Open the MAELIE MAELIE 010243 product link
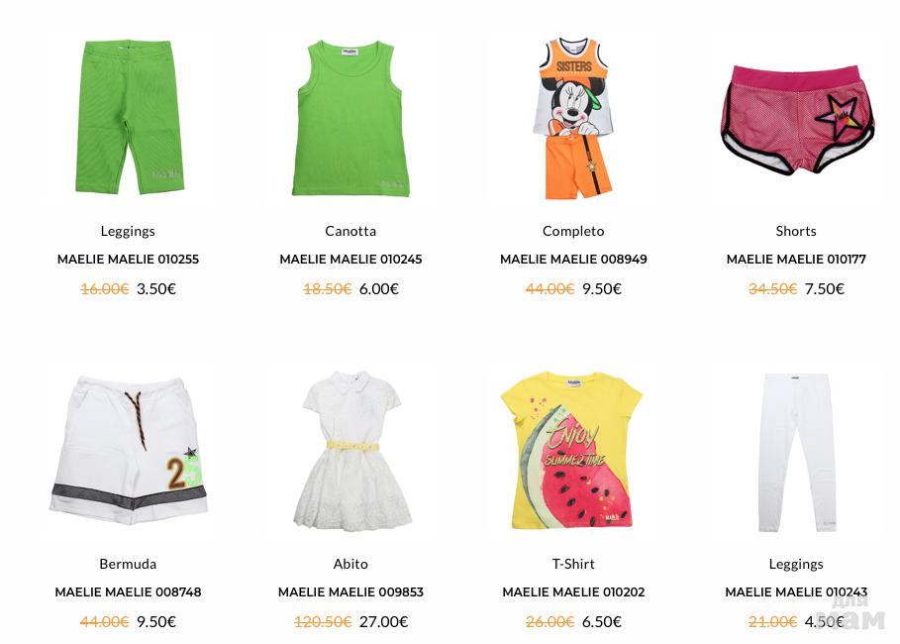 point(796,591)
